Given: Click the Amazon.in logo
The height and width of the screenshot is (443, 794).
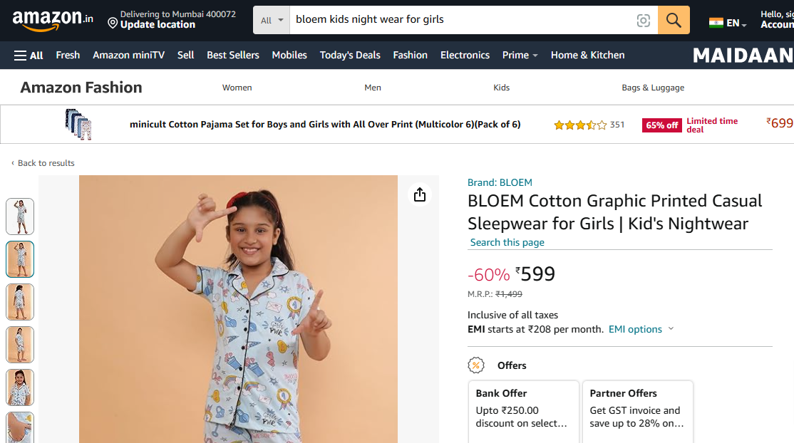Looking at the screenshot, I should (x=53, y=20).
